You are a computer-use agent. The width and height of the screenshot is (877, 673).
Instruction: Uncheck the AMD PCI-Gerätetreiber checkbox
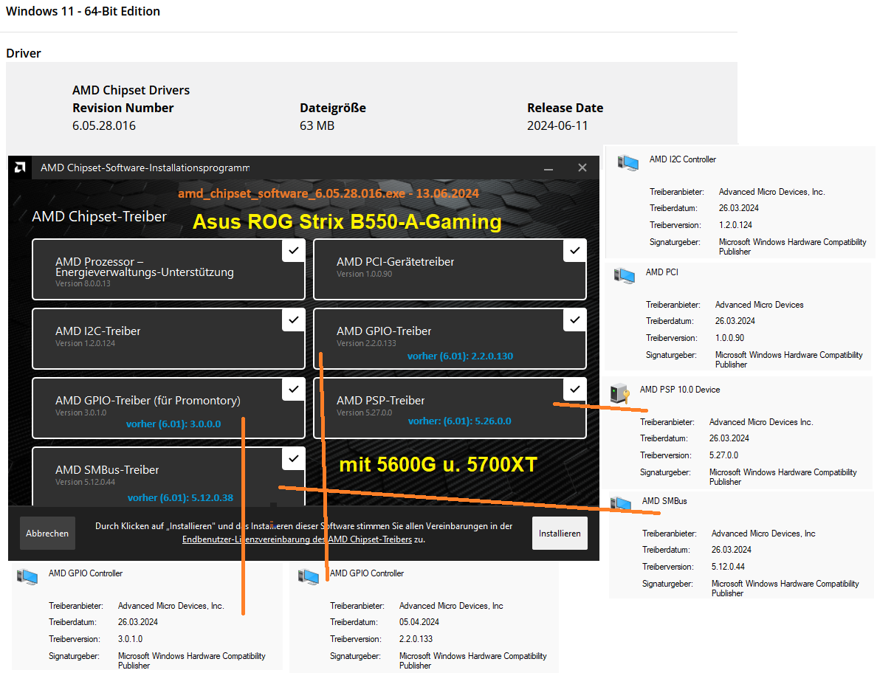[575, 250]
